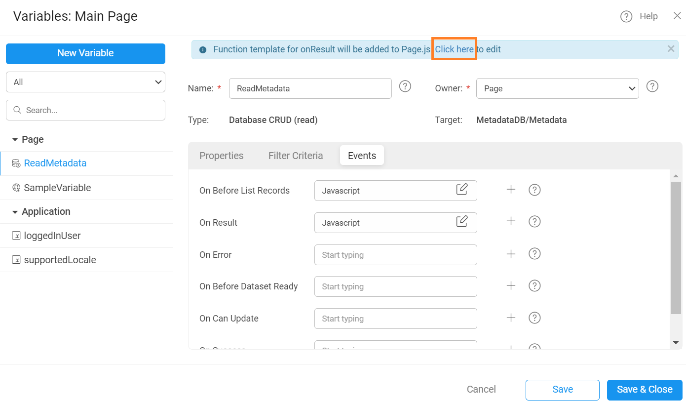Viewport: 686px width, 402px height.
Task: Click help icon next to Name field
Action: tap(405, 86)
